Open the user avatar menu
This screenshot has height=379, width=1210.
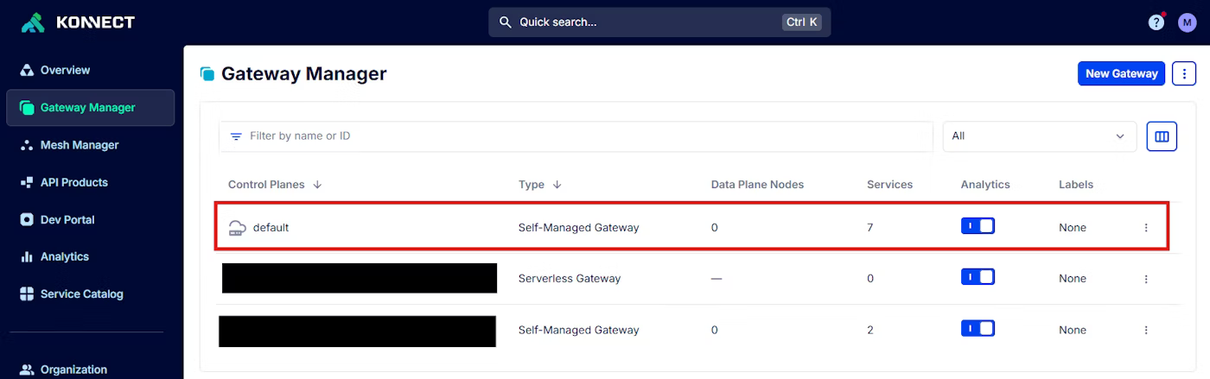tap(1187, 22)
